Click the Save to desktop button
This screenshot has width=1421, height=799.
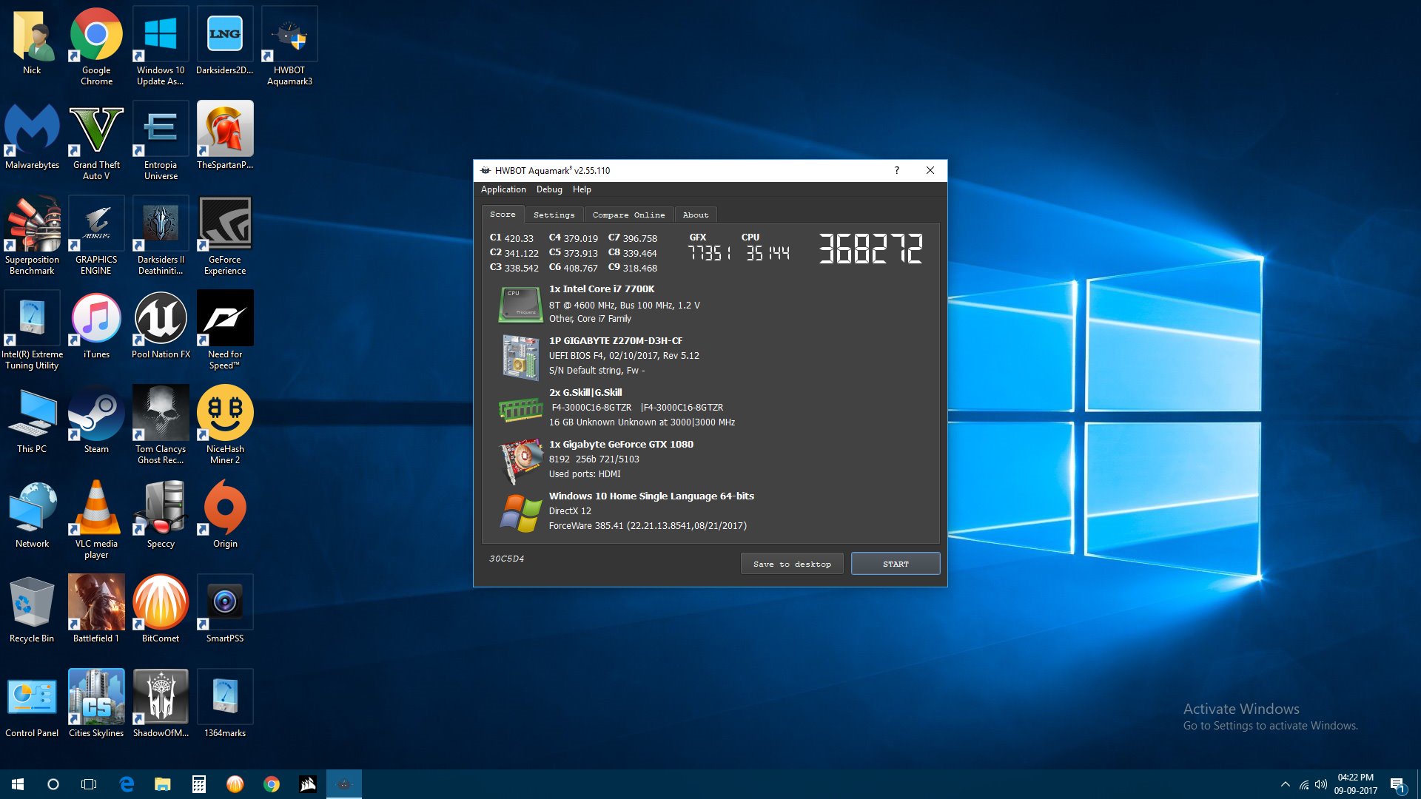792,564
